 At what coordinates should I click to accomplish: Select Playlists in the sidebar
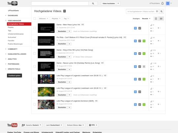[11, 27]
